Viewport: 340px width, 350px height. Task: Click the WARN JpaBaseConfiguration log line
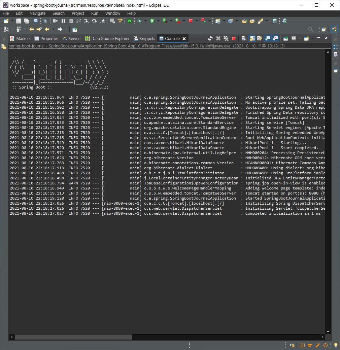pos(167,183)
